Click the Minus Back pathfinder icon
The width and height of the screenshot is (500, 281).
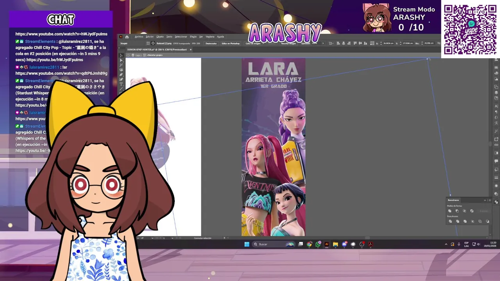click(487, 221)
